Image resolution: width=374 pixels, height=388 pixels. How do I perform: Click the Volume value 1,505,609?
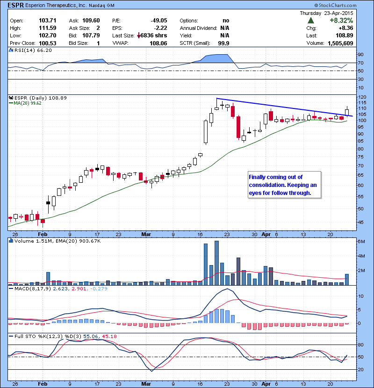(341, 43)
